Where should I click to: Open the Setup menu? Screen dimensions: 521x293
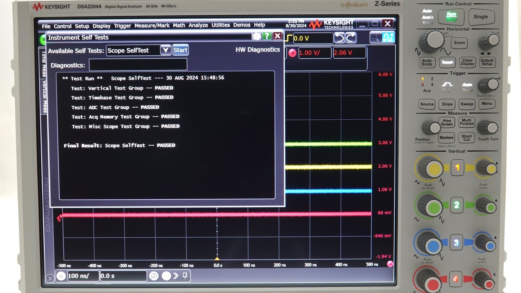click(x=82, y=26)
